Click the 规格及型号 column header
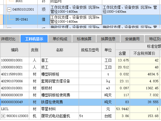 90,50
